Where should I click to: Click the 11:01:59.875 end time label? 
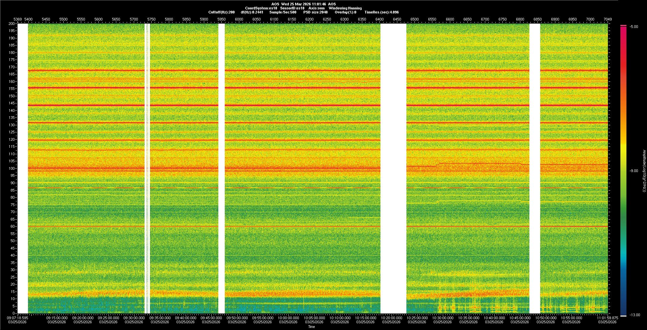(x=607, y=318)
